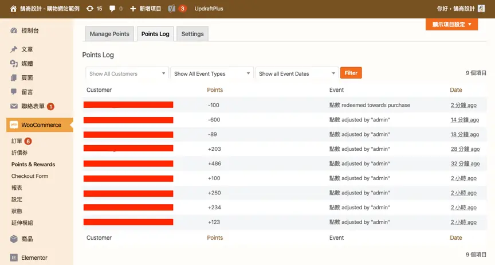
Task: Sort the table by Points column header
Action: (215, 90)
